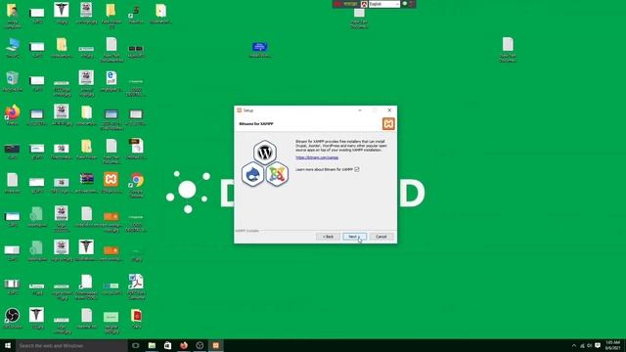Viewport: 626px width, 352px height.
Task: Select the New Text Document at the desktop's far right
Action: click(x=508, y=49)
